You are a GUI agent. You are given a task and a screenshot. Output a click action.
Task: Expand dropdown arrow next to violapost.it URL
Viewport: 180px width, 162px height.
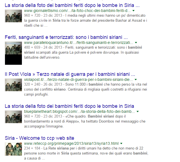[x=136, y=80]
